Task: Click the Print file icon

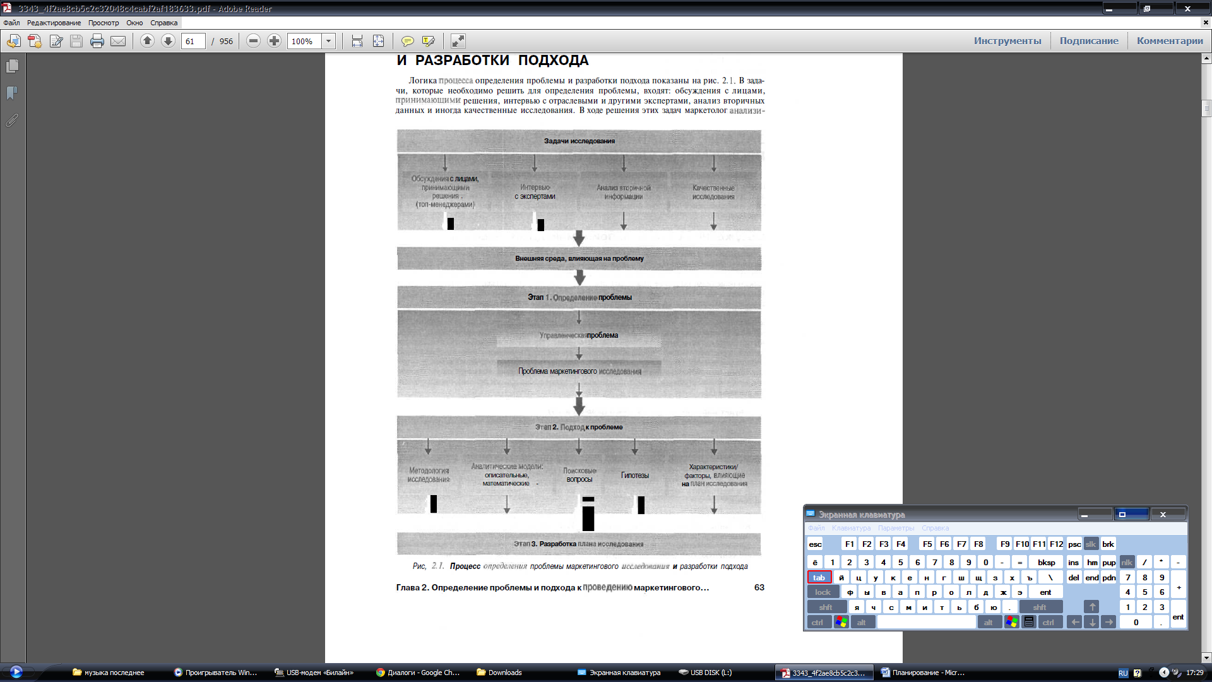Action: [x=97, y=42]
